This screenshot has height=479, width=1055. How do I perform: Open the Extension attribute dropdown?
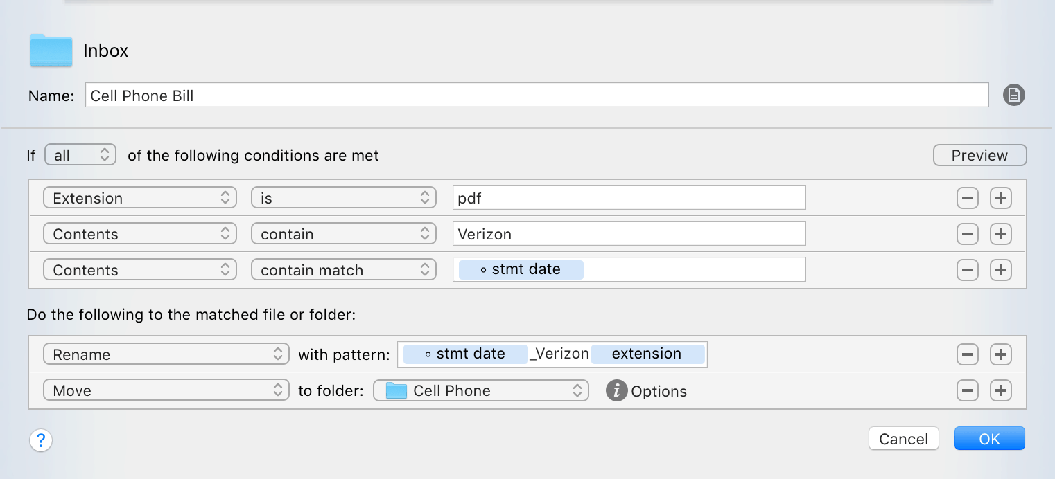140,198
